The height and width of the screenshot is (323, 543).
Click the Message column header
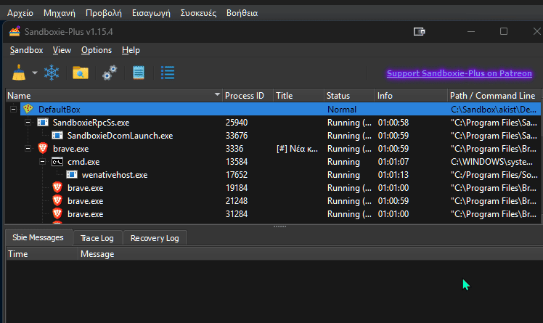point(310,254)
